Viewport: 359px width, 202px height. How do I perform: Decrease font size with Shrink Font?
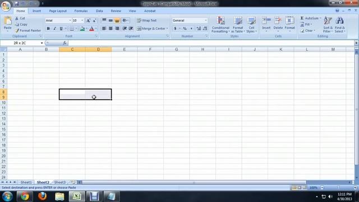click(x=94, y=21)
